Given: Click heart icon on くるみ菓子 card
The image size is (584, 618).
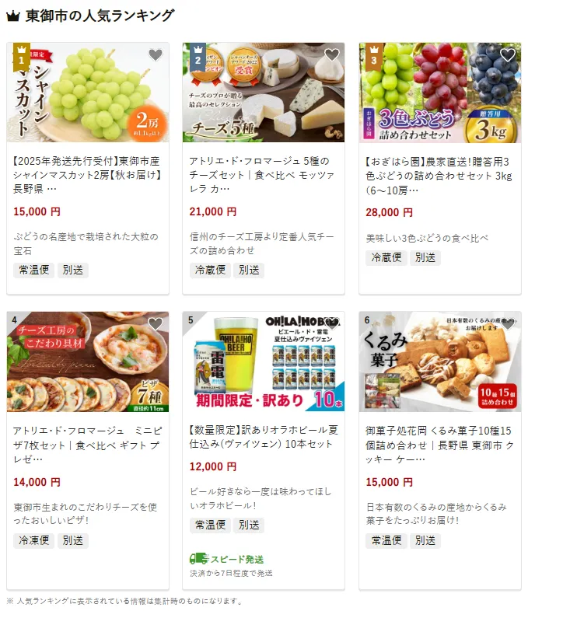Looking at the screenshot, I should (x=508, y=324).
